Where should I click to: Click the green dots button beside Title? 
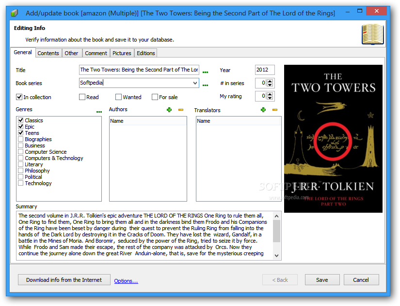tap(205, 72)
